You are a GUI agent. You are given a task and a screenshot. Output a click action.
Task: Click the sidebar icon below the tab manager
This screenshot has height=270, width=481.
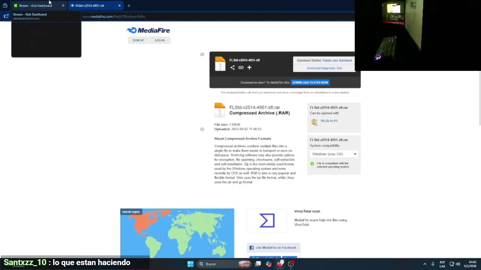point(6,16)
